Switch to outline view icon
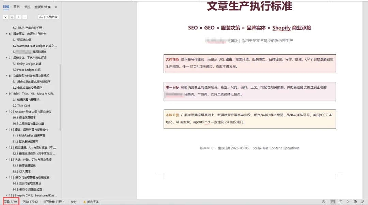 point(340,202)
